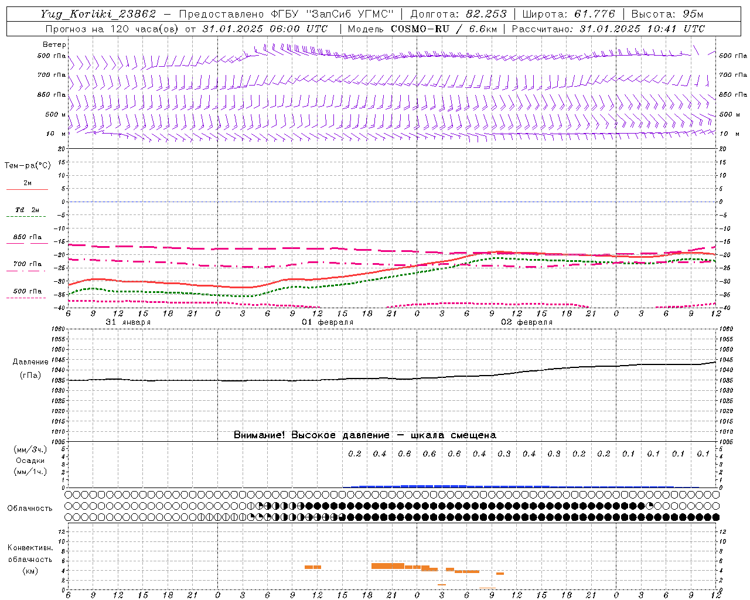Click the (мм/1ч.) unit label
The width and height of the screenshot is (750, 600).
coord(30,472)
